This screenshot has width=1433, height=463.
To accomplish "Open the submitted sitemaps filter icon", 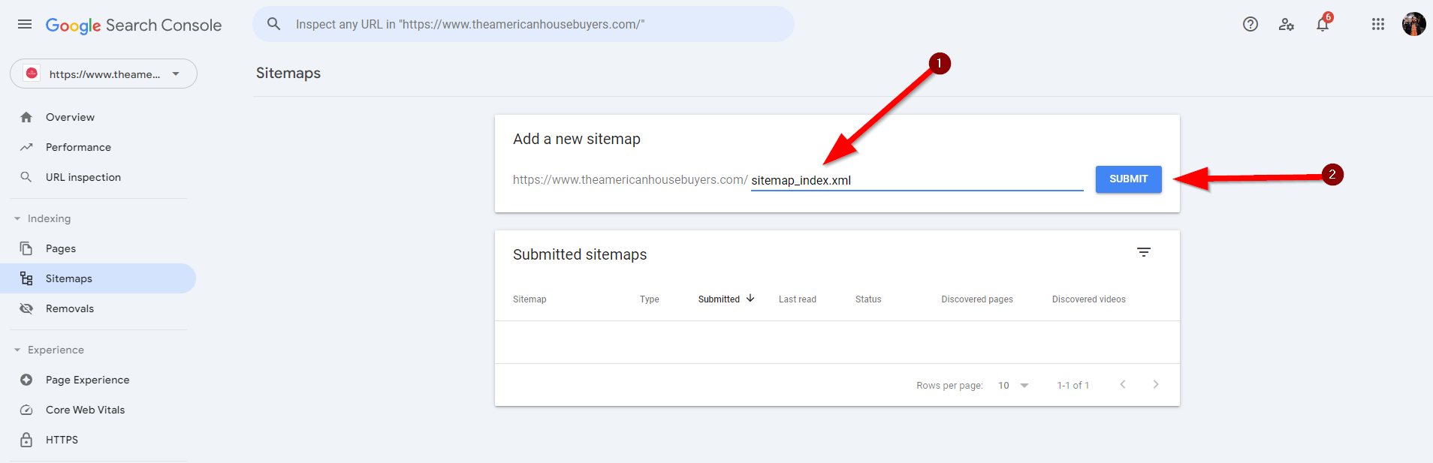I will click(x=1144, y=252).
